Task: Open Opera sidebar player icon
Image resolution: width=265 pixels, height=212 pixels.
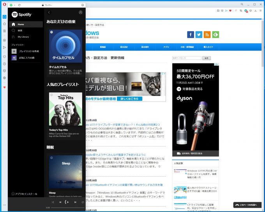Action: [x=5, y=40]
